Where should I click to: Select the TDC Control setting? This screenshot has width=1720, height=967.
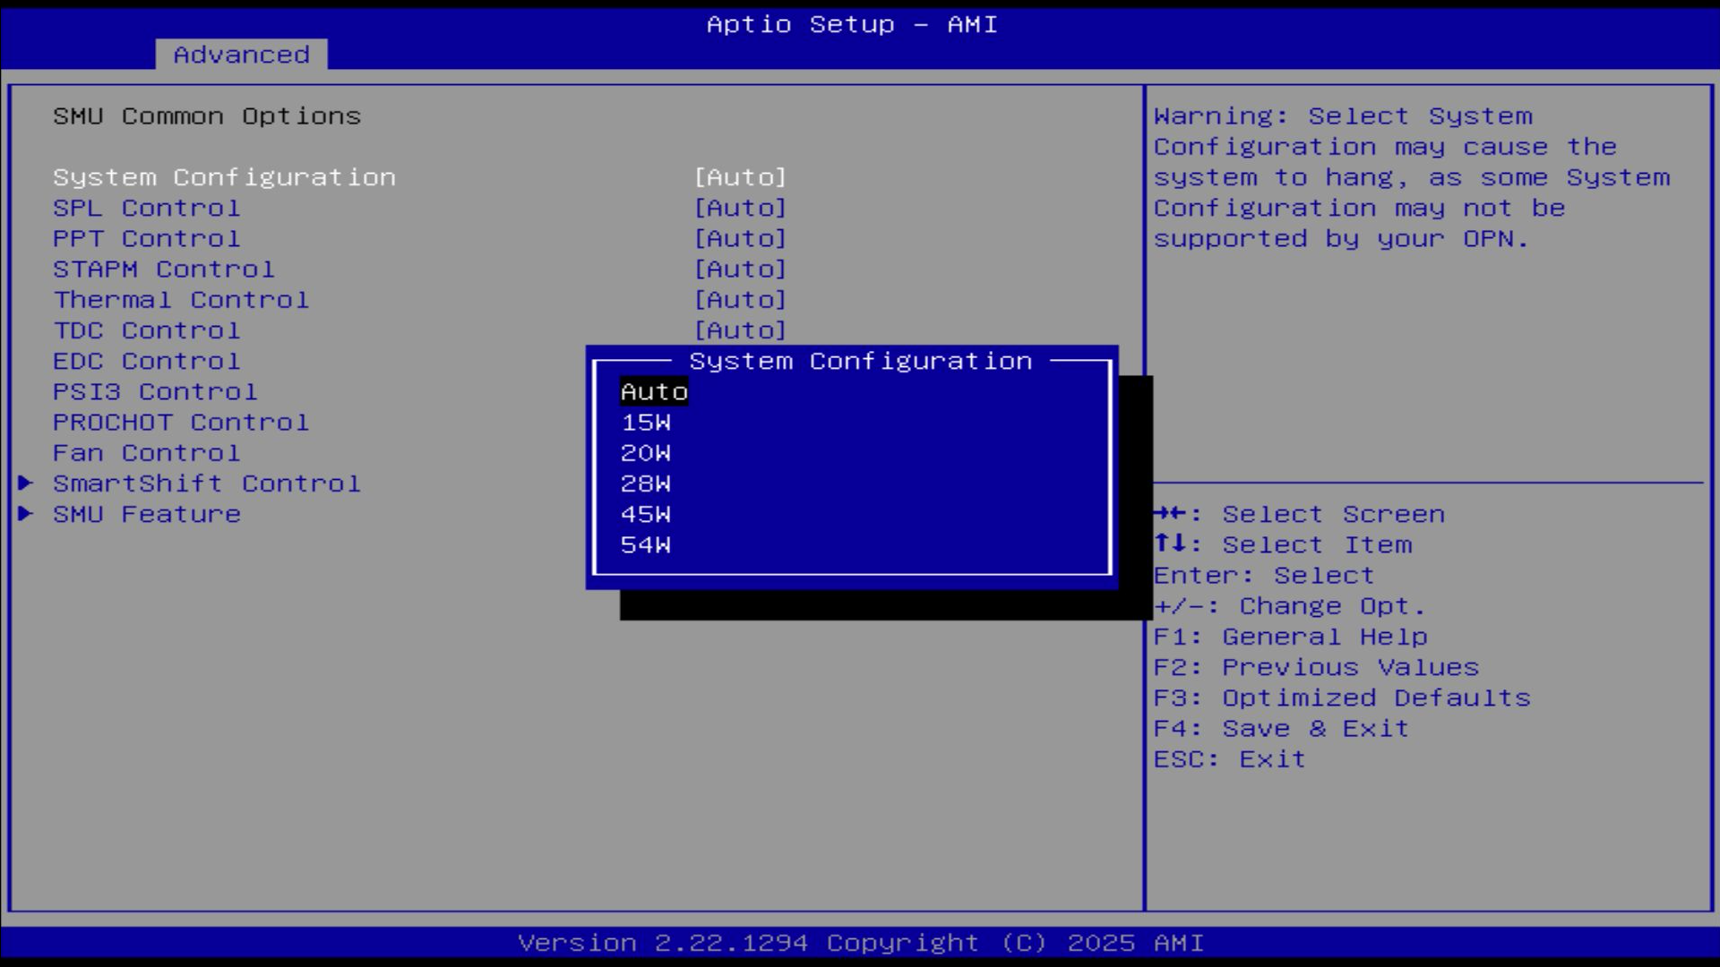pyautogui.click(x=147, y=331)
